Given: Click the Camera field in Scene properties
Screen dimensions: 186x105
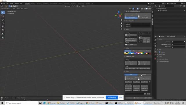Looking at the screenshot, I should click(178, 42).
